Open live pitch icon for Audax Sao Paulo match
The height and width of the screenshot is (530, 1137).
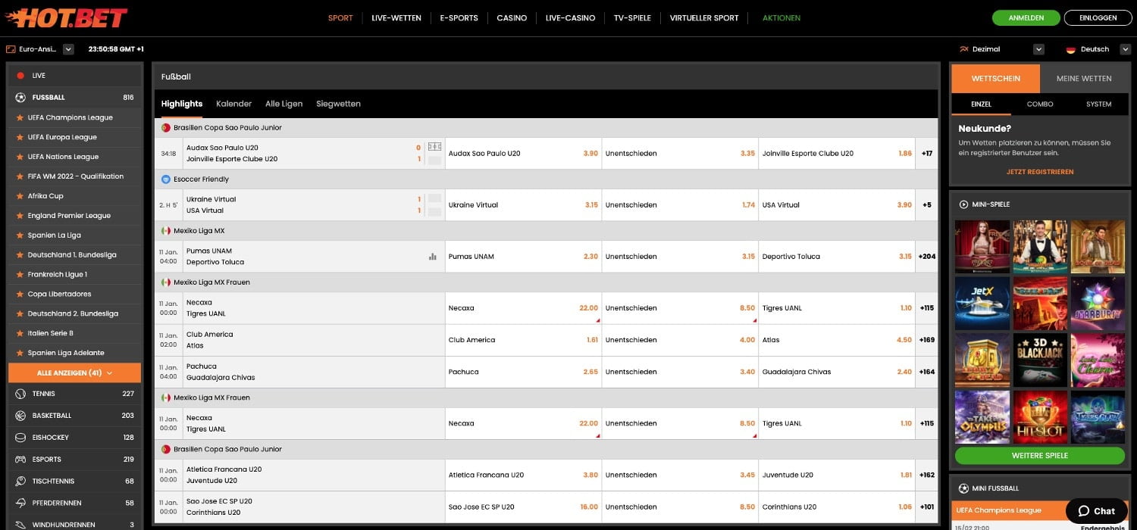434,147
